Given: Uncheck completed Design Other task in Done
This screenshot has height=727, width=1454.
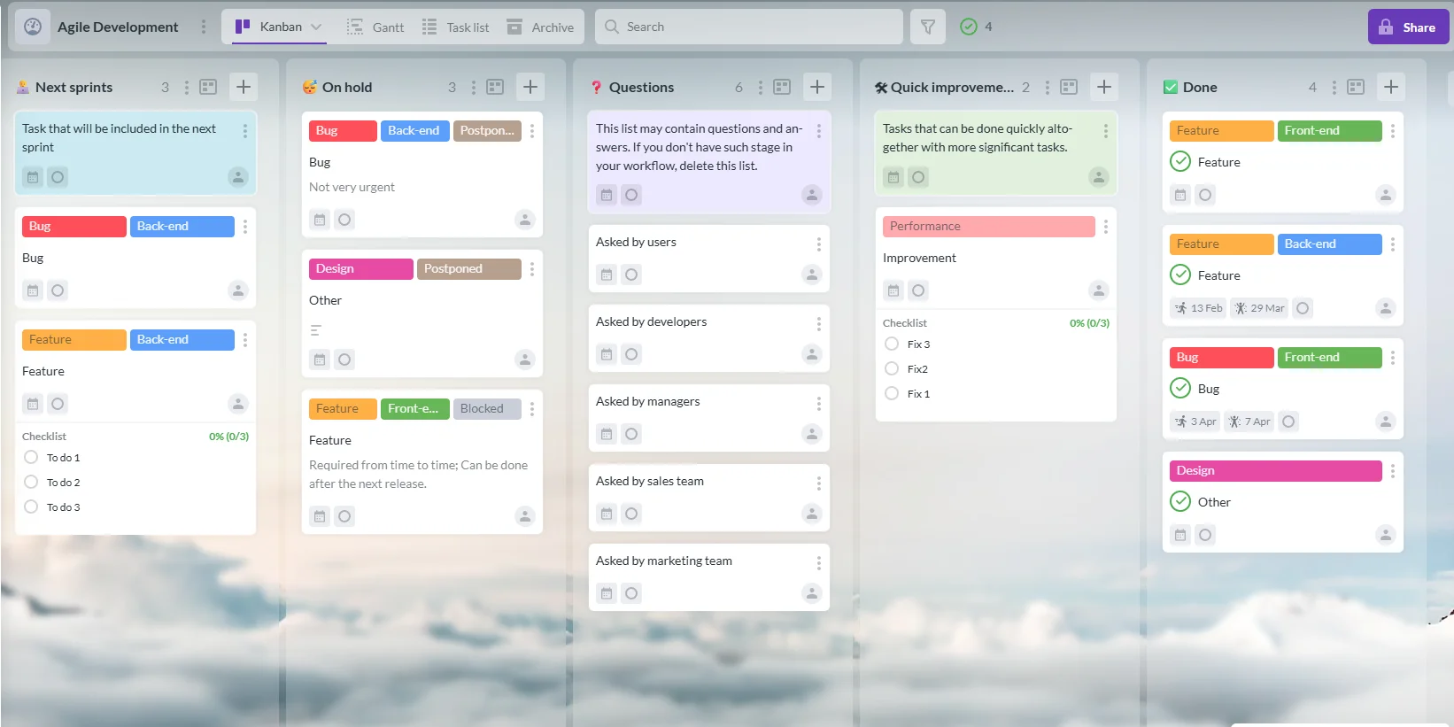Looking at the screenshot, I should tap(1180, 501).
